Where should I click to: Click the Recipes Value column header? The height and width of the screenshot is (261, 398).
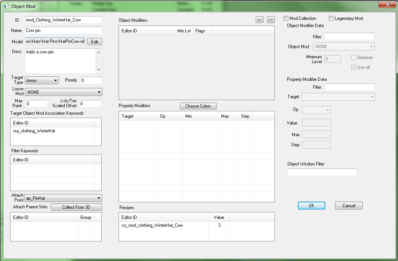pyautogui.click(x=219, y=217)
